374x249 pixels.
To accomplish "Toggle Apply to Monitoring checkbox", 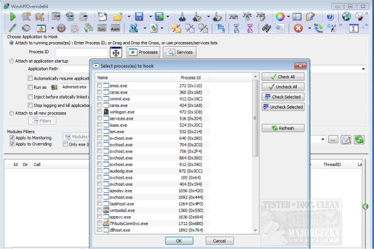I will 12,137.
